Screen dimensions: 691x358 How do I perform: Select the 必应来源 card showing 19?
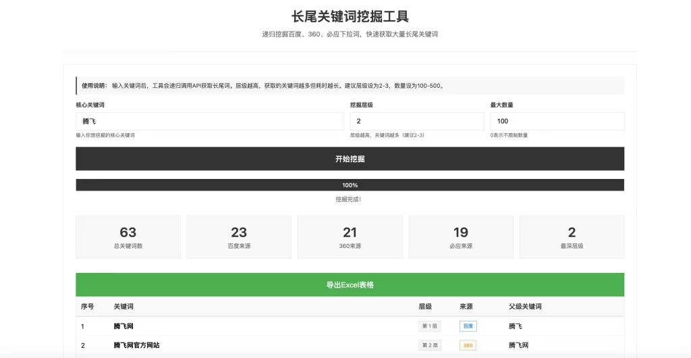pos(461,237)
